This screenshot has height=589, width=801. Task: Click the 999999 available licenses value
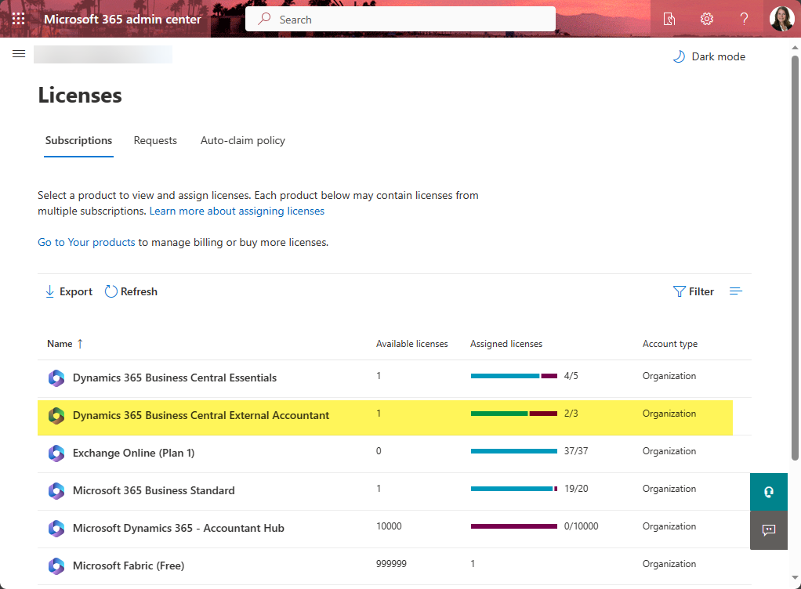coord(391,564)
